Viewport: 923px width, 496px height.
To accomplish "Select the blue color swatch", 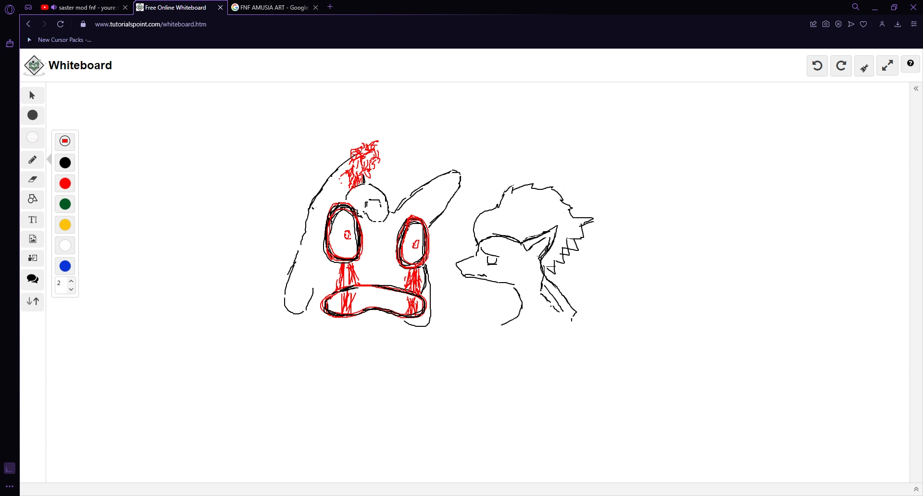I will click(x=64, y=266).
